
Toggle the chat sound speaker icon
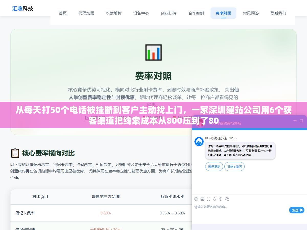coord(221,199)
